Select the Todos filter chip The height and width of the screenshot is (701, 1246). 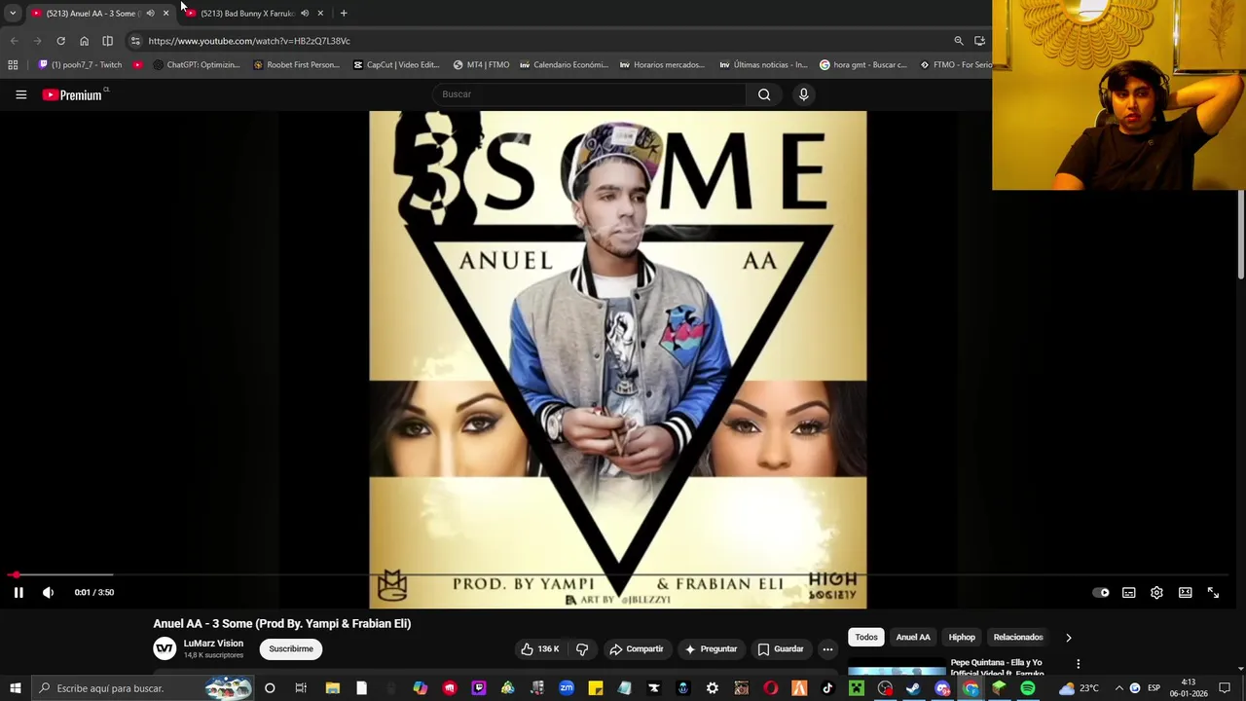click(x=866, y=638)
